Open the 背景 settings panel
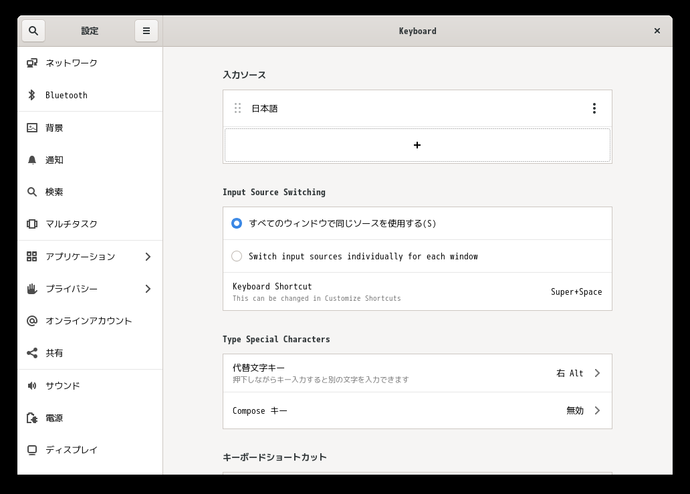Image resolution: width=690 pixels, height=494 pixels. [54, 128]
